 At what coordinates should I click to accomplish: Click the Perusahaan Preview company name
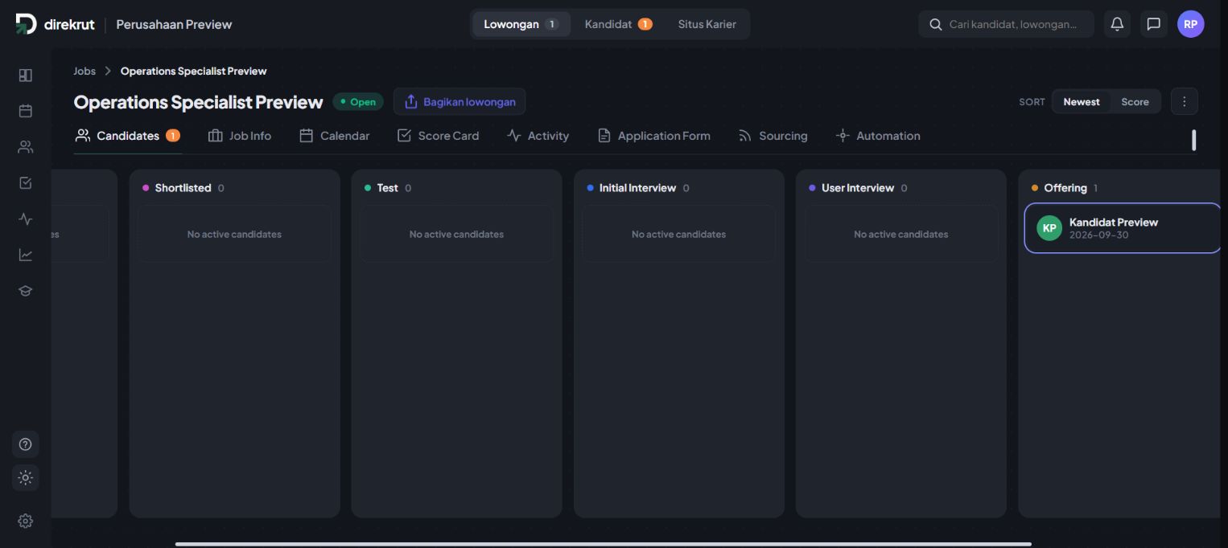point(174,24)
